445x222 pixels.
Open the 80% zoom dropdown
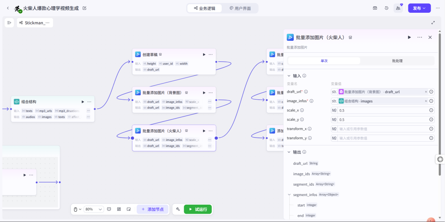pyautogui.click(x=94, y=209)
